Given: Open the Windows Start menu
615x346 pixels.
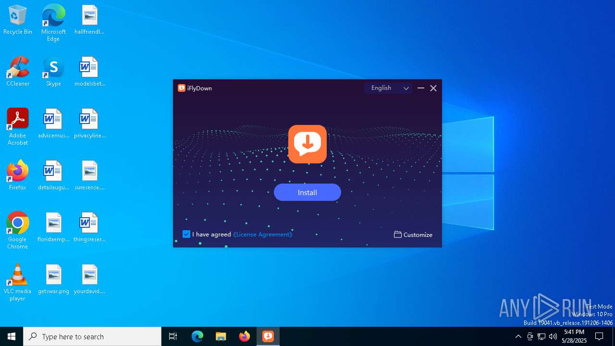Looking at the screenshot, I should click(12, 336).
